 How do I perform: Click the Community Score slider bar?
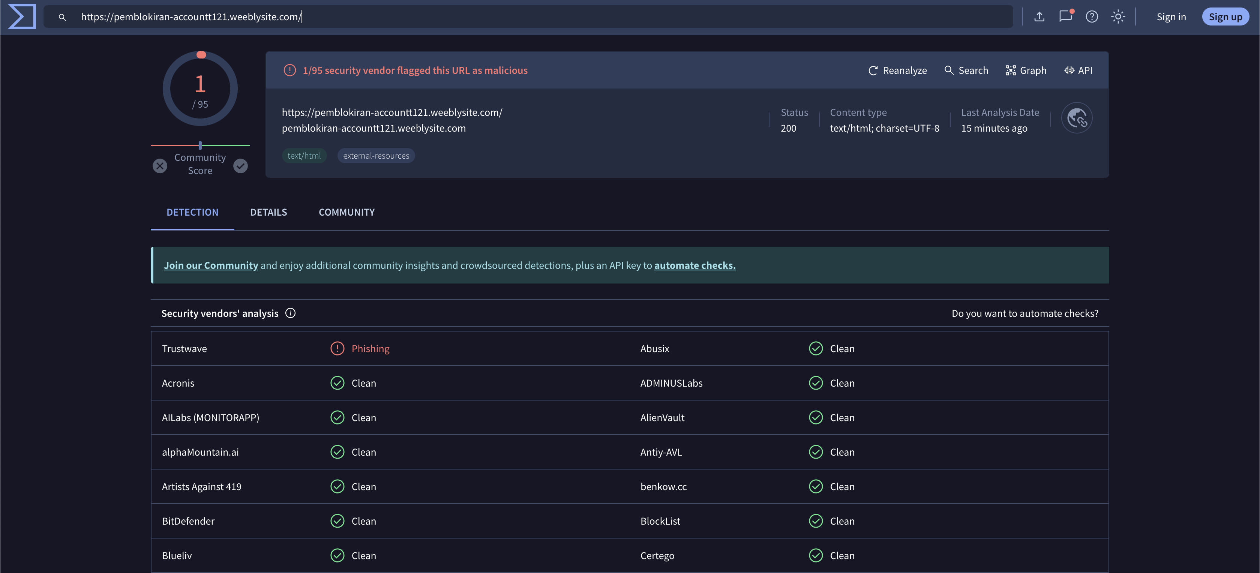[x=200, y=145]
